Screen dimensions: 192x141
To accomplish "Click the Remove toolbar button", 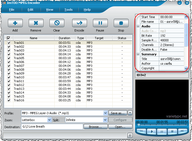I will click(x=36, y=23).
